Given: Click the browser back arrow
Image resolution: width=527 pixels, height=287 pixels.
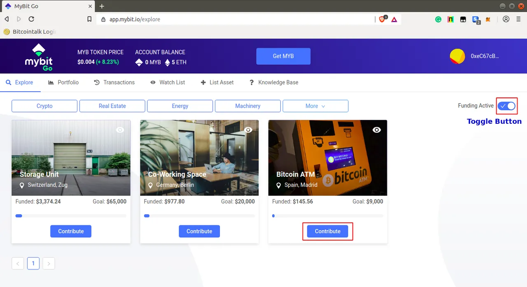Looking at the screenshot, I should [x=7, y=19].
